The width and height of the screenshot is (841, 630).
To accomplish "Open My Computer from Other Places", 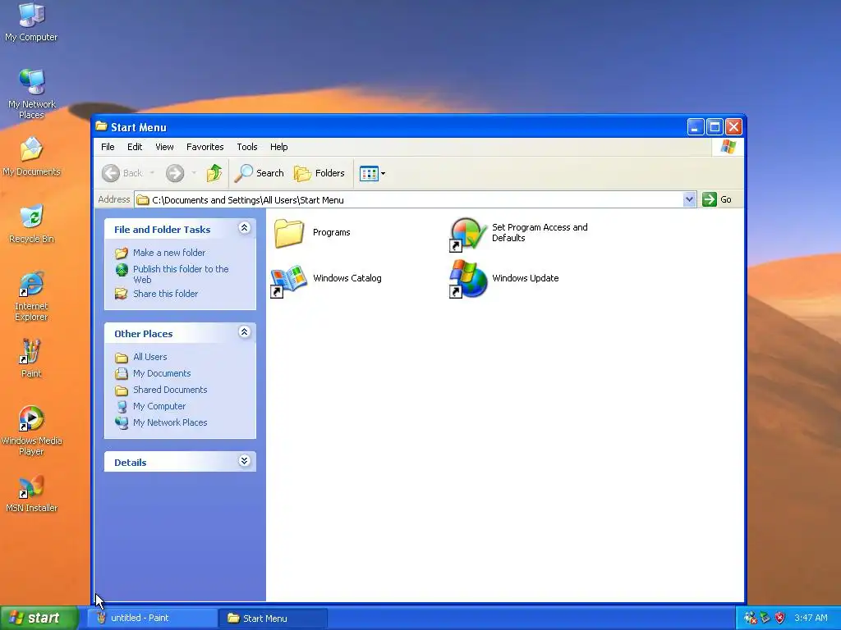I will (159, 406).
